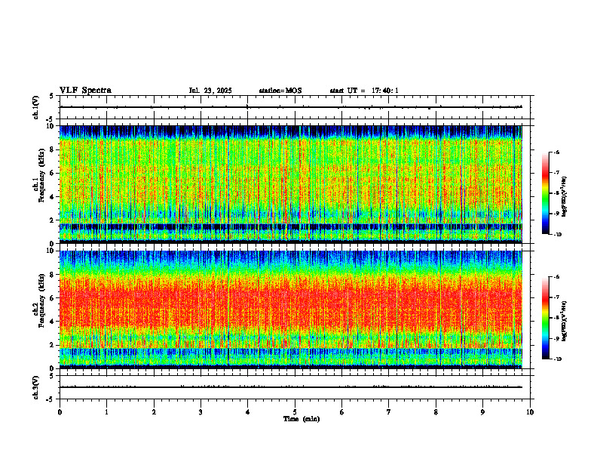The height and width of the screenshot is (462, 597).
Task: Click the ch.2 frequency axis tick "6"
Action: click(x=52, y=298)
